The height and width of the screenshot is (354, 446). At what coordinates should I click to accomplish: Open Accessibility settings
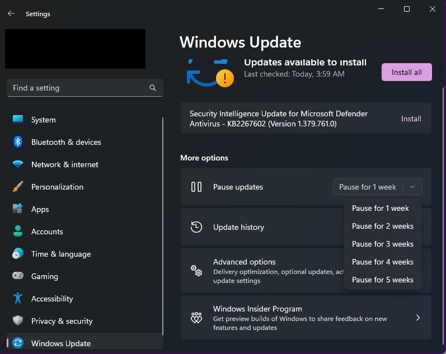point(84,299)
